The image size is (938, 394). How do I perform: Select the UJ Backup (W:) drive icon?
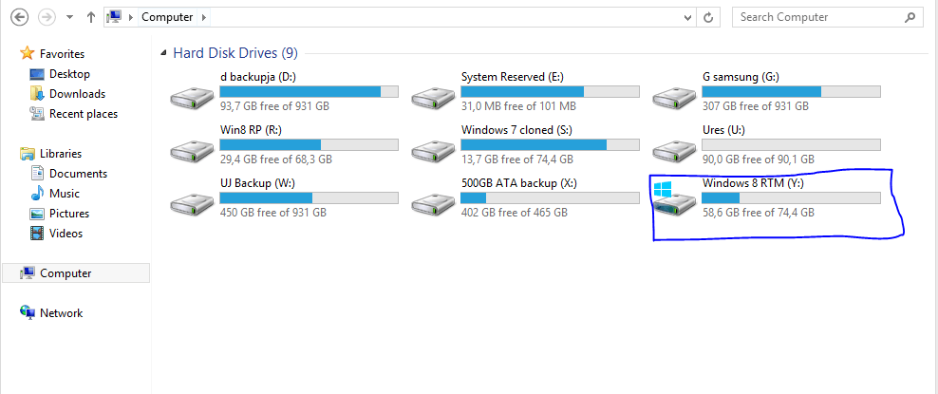[192, 203]
